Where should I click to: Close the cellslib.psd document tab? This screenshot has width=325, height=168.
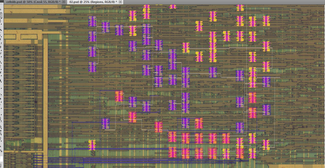tap(64, 2)
